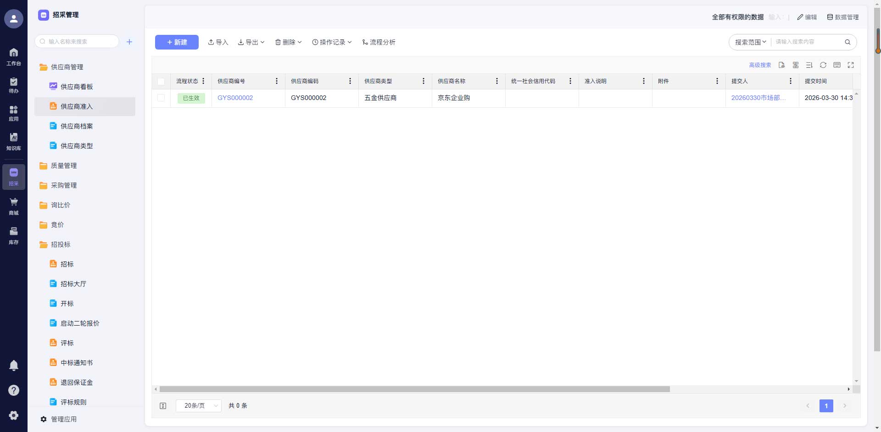The width and height of the screenshot is (881, 432).
Task: Open the GYS000002 supplier number link
Action: pyautogui.click(x=235, y=98)
